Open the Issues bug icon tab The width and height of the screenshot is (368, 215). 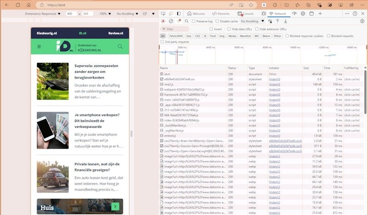pyautogui.click(x=264, y=14)
